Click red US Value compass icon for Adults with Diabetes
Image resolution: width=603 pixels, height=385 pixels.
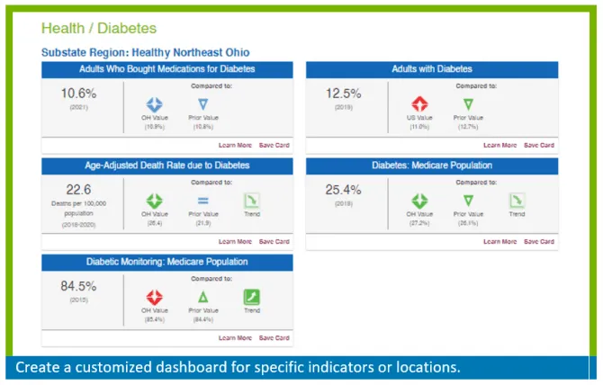[x=419, y=104]
